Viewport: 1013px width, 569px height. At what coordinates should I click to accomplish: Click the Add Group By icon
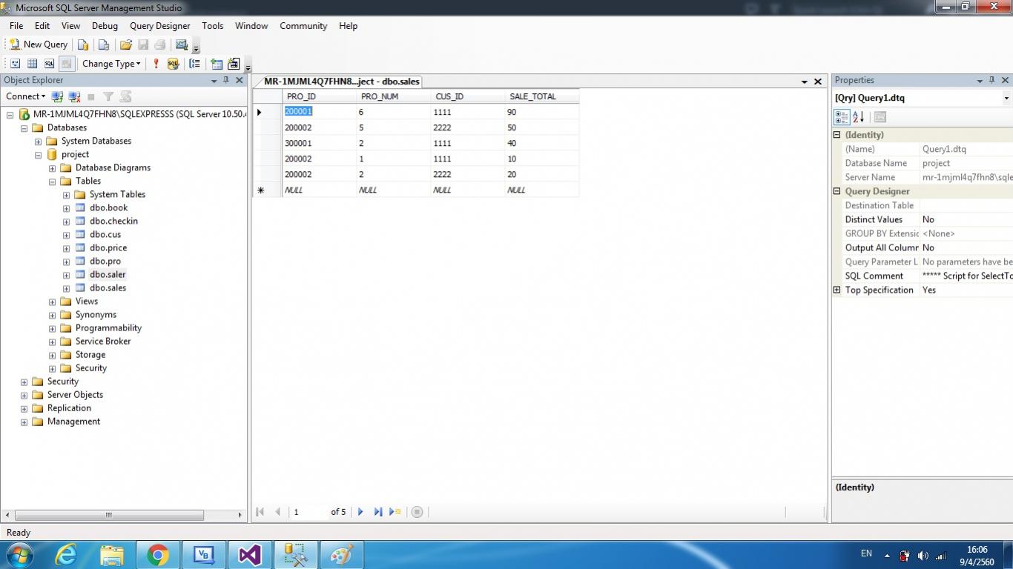click(194, 64)
